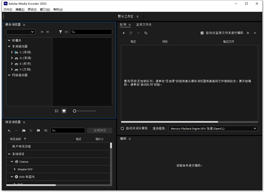This screenshot has height=192, width=264.
Task: Click the preset browser search field
Action: (x=69, y=130)
